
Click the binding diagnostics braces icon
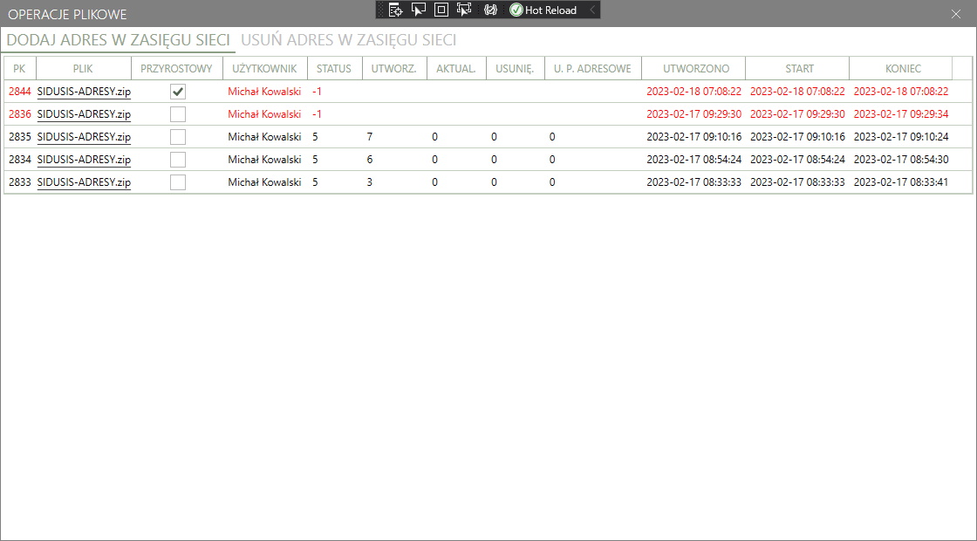click(490, 10)
